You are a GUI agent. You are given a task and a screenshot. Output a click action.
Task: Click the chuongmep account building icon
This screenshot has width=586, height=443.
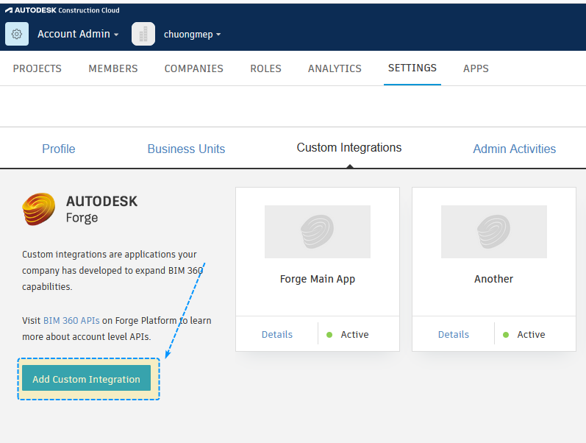pos(143,34)
